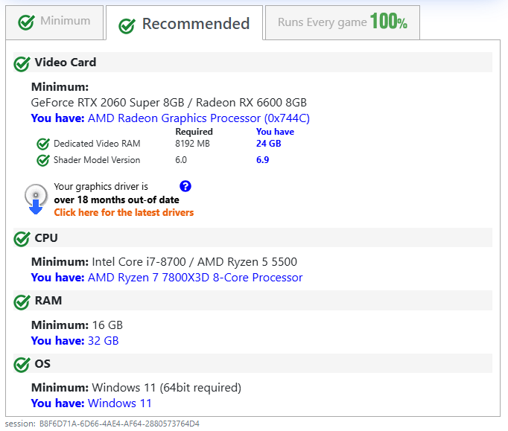Click the 8192 MB required value
This screenshot has height=431, width=508.
pos(192,144)
